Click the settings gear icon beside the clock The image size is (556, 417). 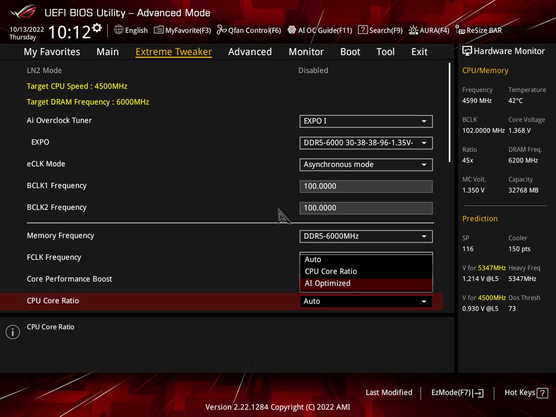tap(97, 28)
